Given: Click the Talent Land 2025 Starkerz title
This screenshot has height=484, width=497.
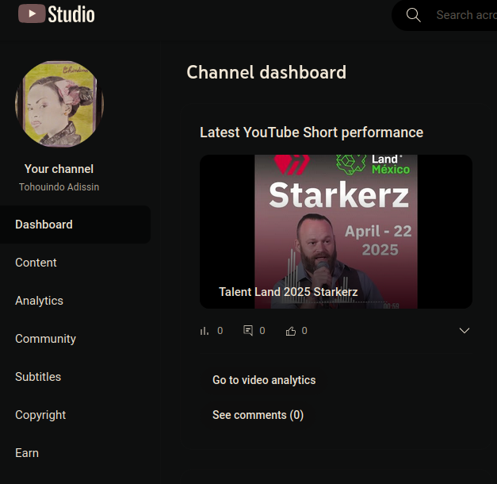Looking at the screenshot, I should click(x=289, y=292).
